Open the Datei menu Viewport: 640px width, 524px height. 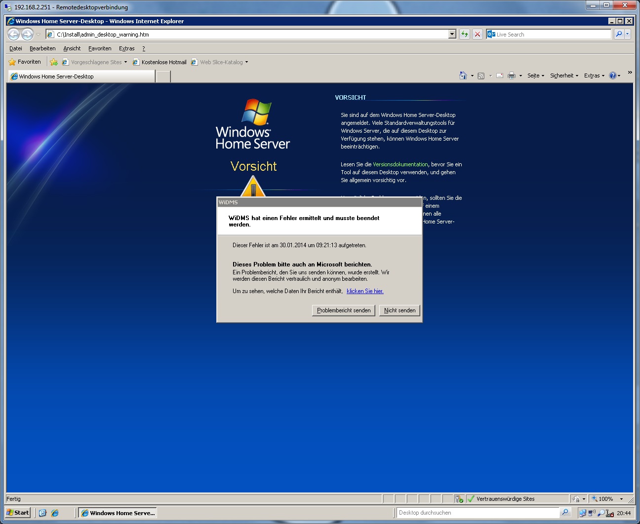[16, 48]
